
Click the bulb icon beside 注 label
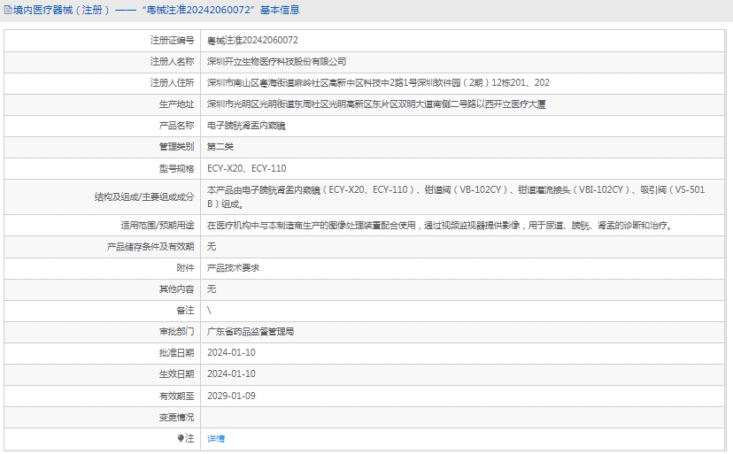click(181, 438)
